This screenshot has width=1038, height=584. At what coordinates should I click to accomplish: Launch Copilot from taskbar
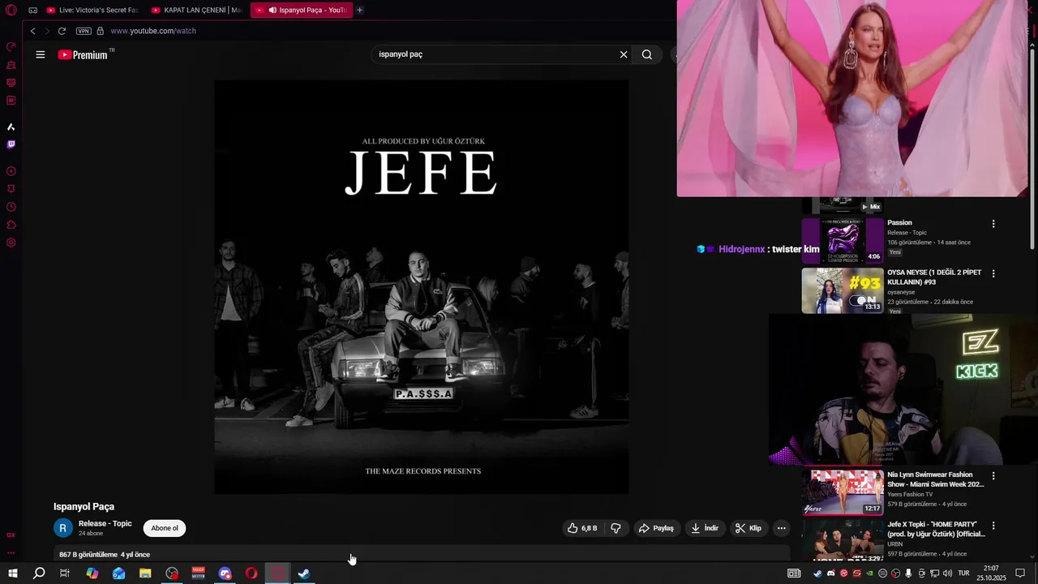pyautogui.click(x=92, y=573)
